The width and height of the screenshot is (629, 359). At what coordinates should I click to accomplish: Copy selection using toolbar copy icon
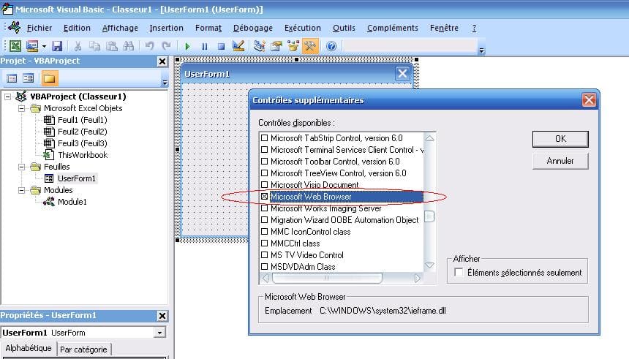tap(94, 46)
